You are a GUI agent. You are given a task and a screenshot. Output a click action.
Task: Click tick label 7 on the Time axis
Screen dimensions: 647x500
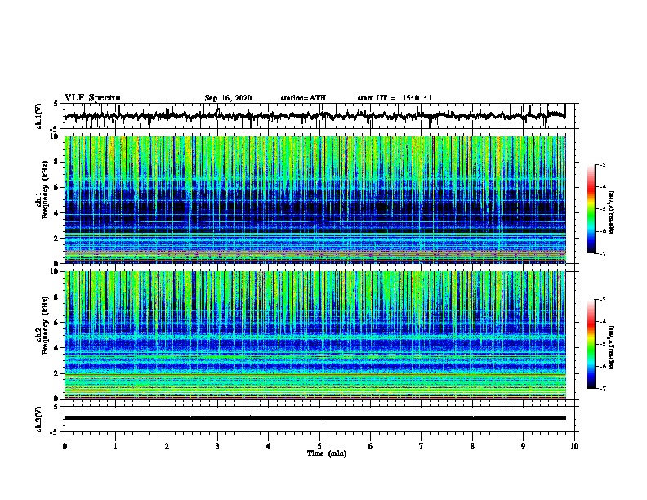[x=422, y=446]
